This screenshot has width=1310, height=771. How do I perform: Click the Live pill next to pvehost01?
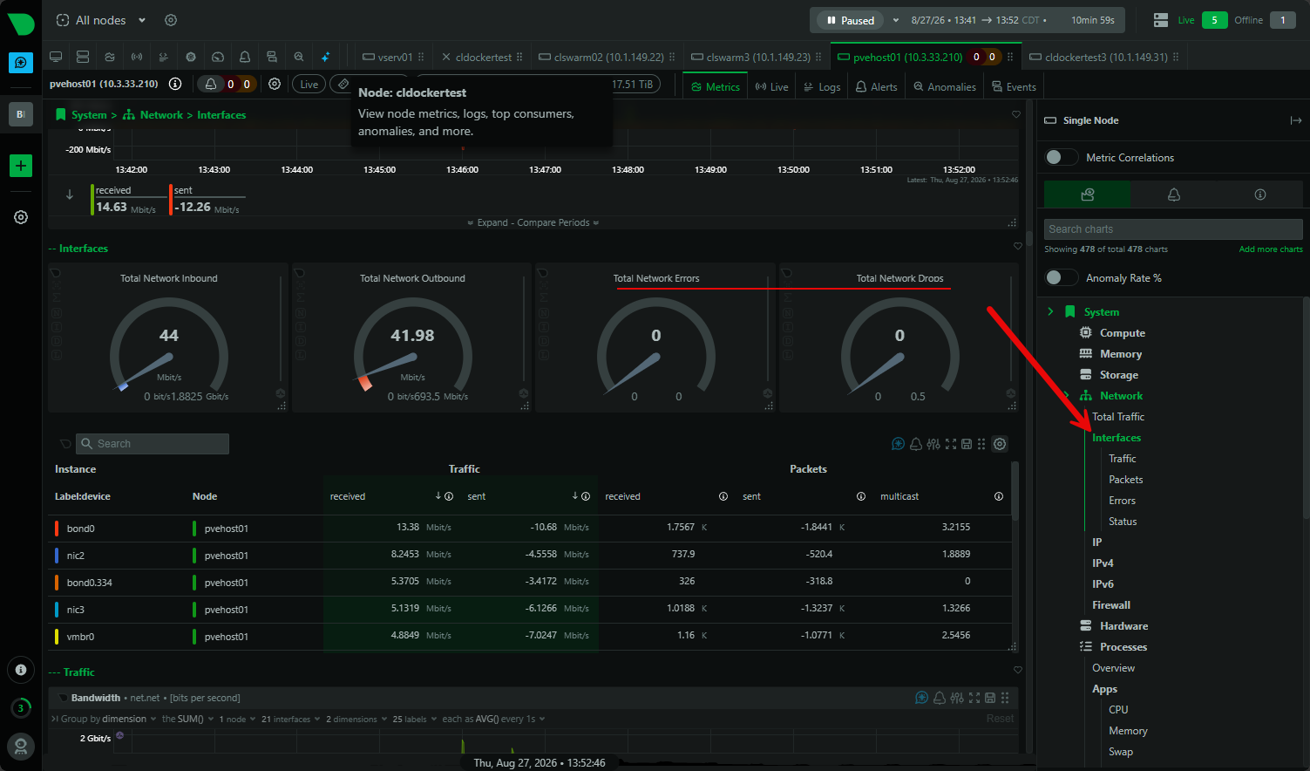(x=309, y=85)
